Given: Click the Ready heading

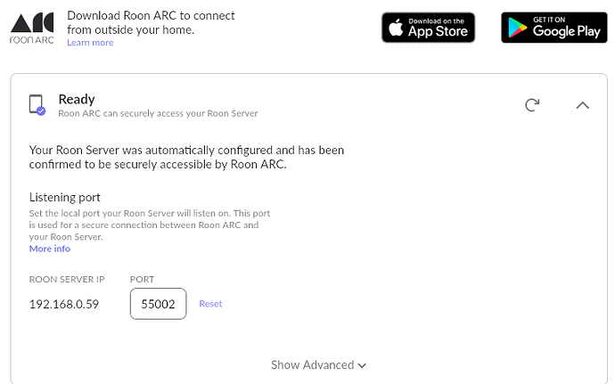Looking at the screenshot, I should (77, 99).
